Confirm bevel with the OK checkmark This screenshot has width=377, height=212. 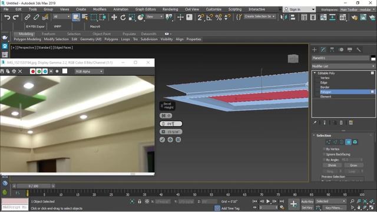tap(163, 140)
